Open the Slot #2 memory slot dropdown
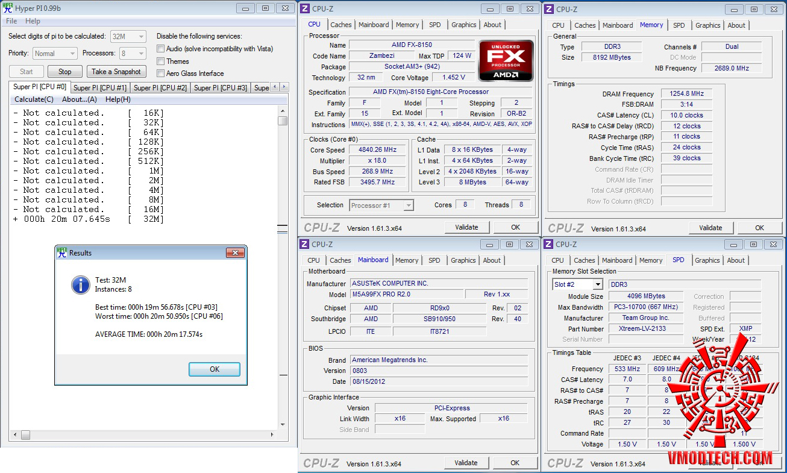Screen dimensions: 787x473 (577, 284)
